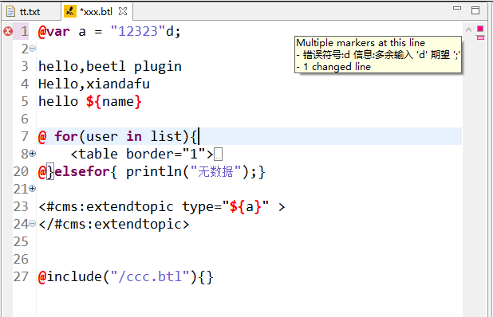
Task: Click the xxx.btl bee file icon
Action: pos(70,11)
